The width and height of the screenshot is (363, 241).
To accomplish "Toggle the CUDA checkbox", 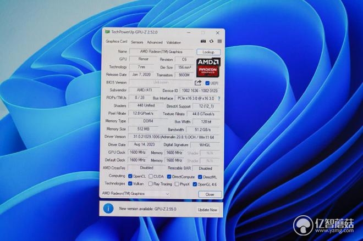I will pyautogui.click(x=151, y=176).
